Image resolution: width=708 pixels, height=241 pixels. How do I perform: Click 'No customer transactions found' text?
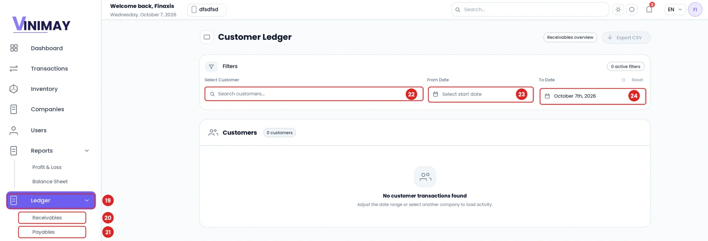tap(425, 196)
